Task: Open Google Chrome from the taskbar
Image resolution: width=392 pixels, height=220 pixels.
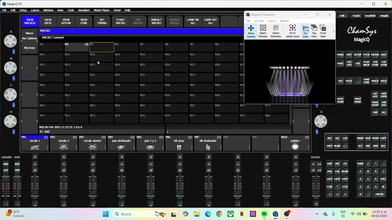Action: [219, 214]
